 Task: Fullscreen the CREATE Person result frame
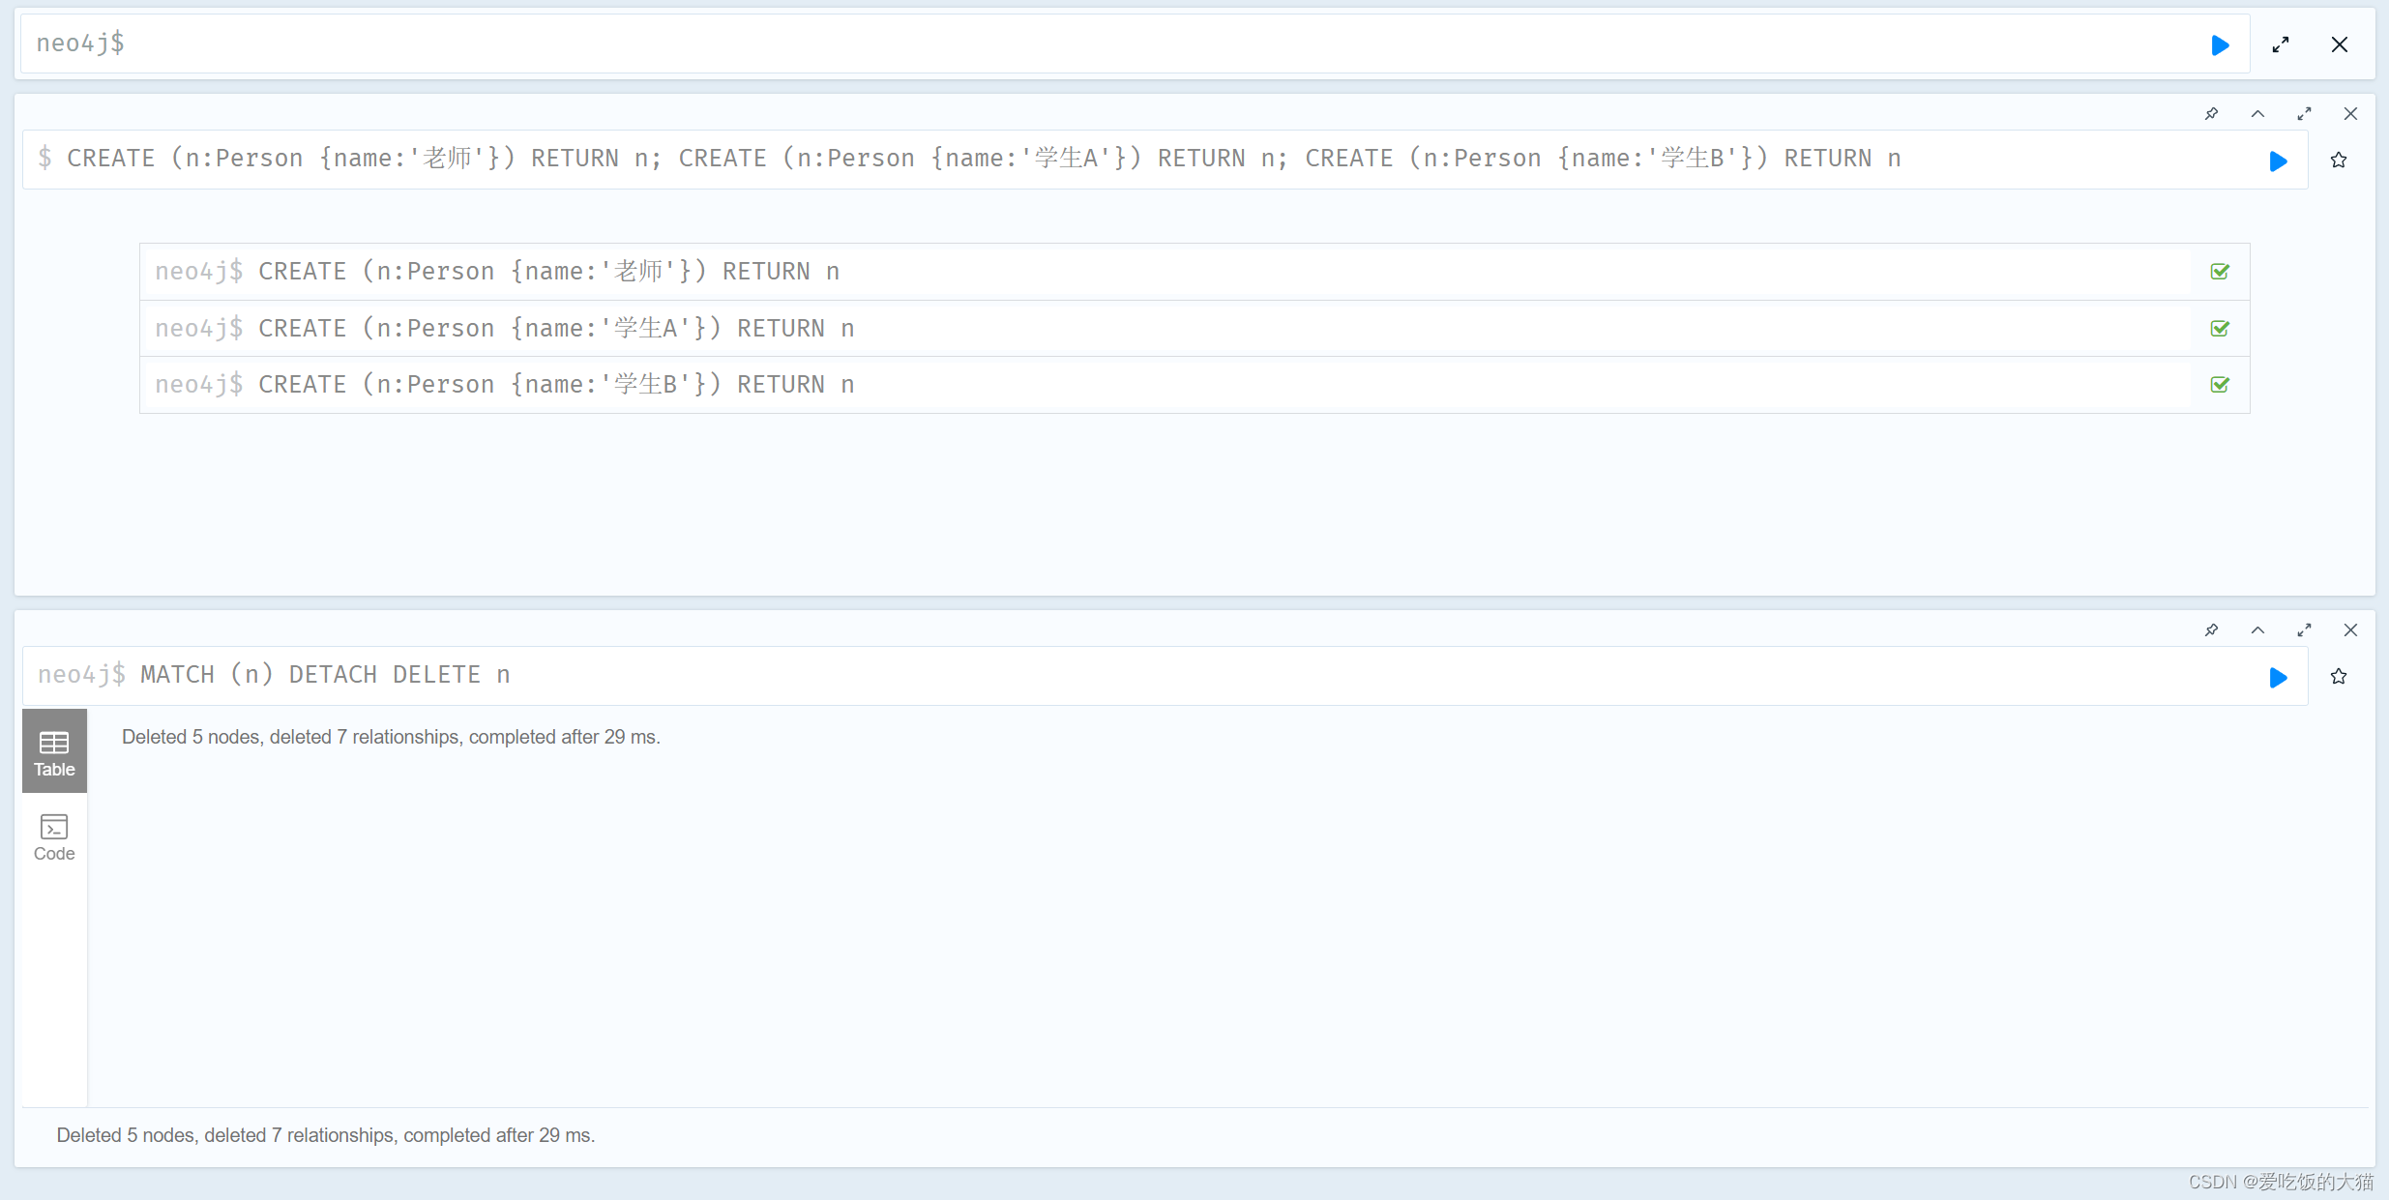[2304, 114]
